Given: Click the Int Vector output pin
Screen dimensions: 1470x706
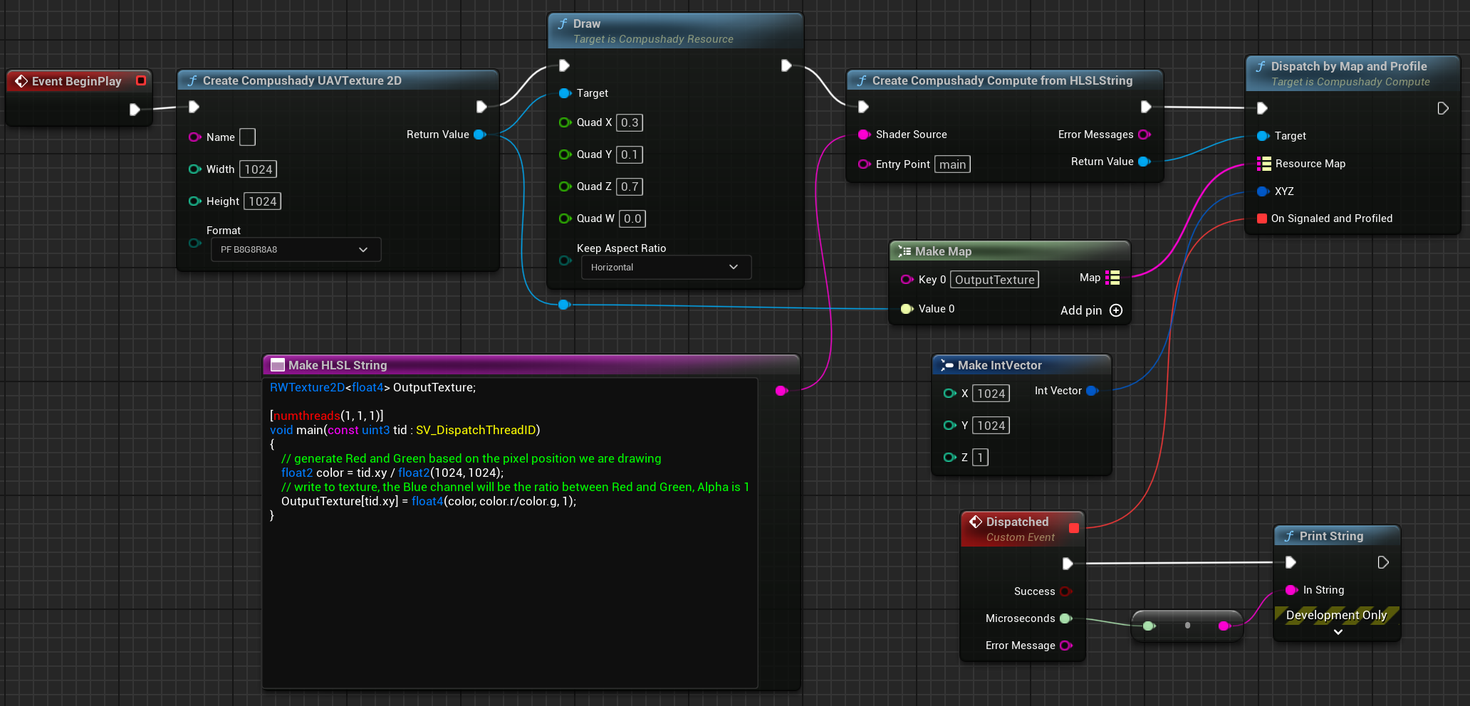Looking at the screenshot, I should [1092, 391].
